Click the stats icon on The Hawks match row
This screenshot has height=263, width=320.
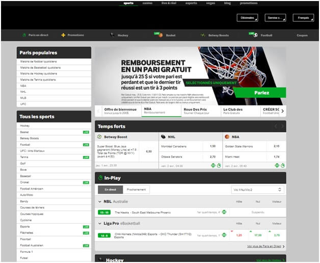[x=224, y=212]
